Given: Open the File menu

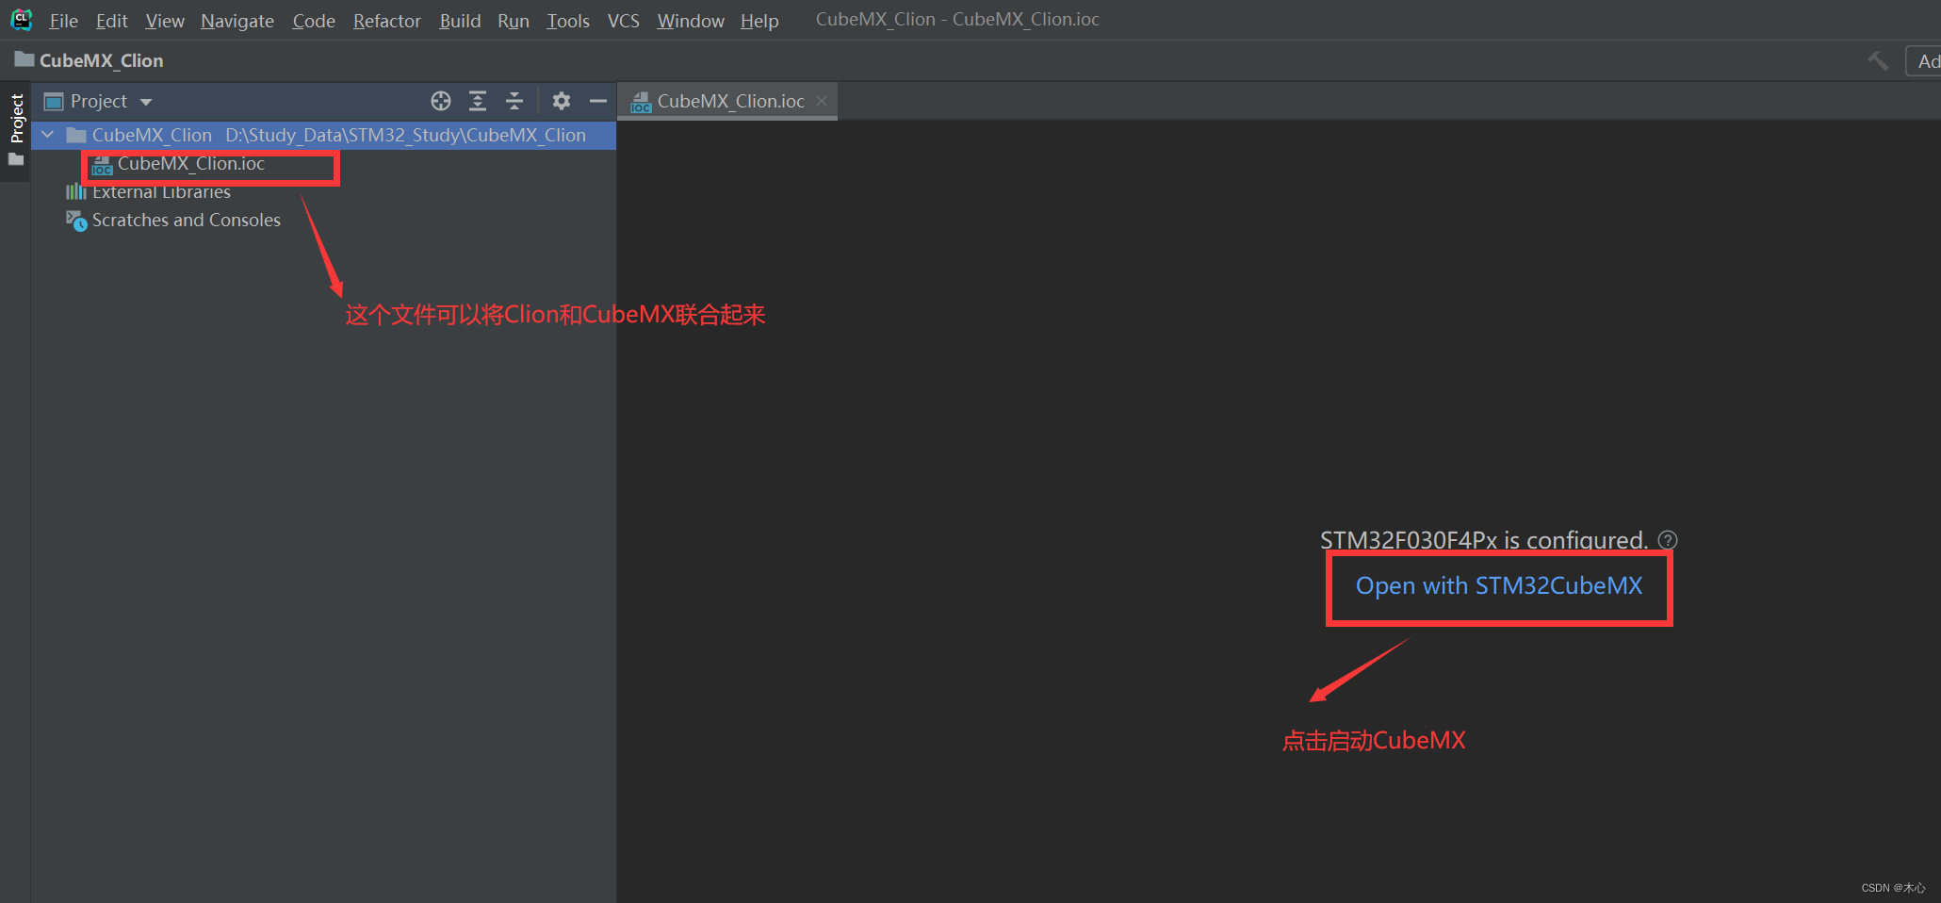Looking at the screenshot, I should click(64, 21).
